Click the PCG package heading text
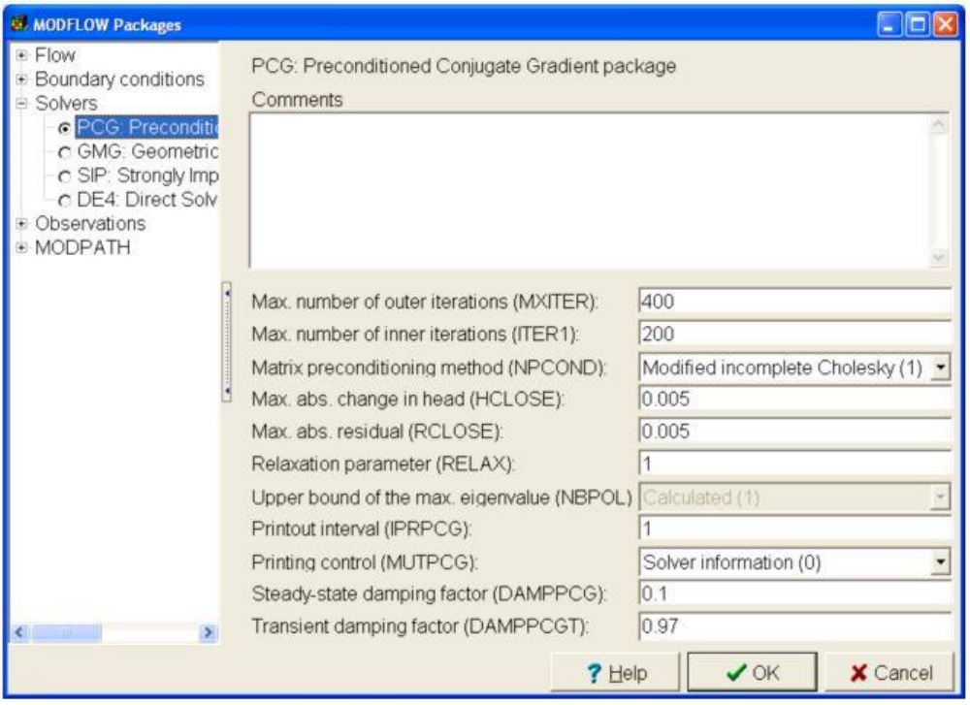 [x=464, y=66]
